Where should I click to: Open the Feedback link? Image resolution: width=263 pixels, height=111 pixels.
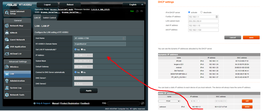click(x=85, y=103)
